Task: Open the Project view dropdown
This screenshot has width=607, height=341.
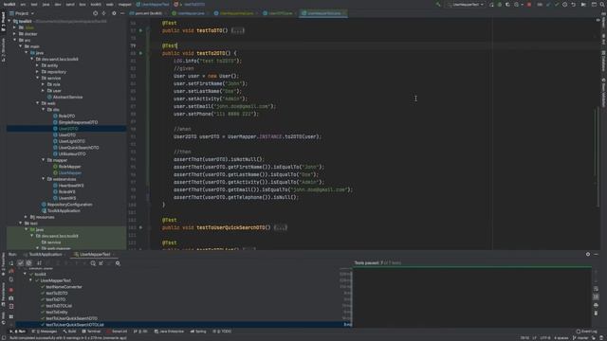Action: (22, 13)
